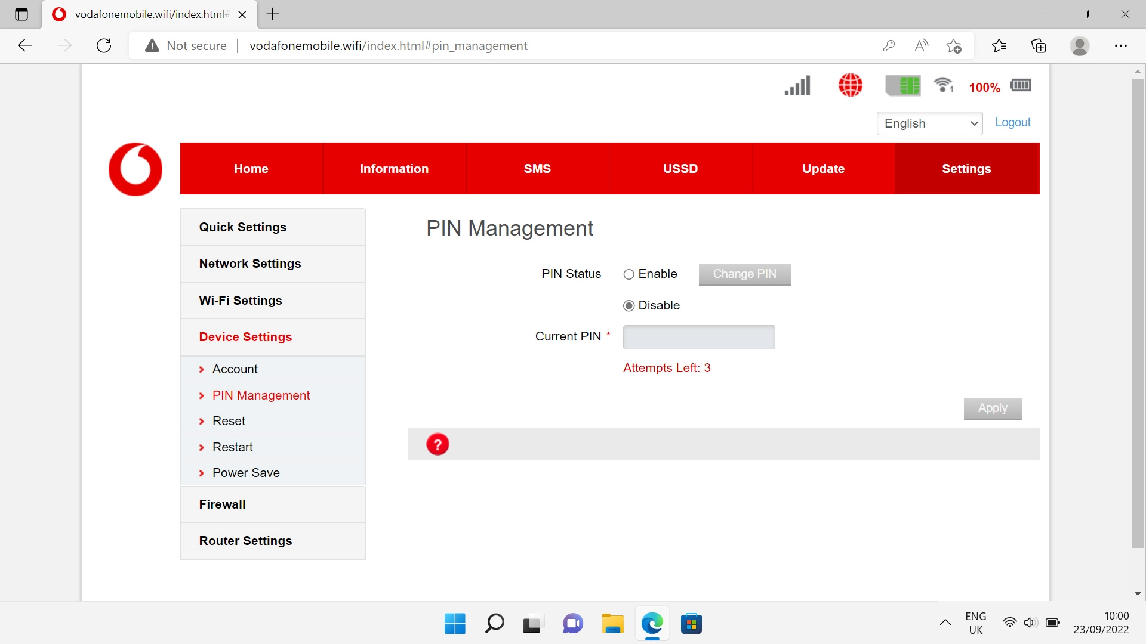Click the battery level icon in header

click(x=1020, y=85)
